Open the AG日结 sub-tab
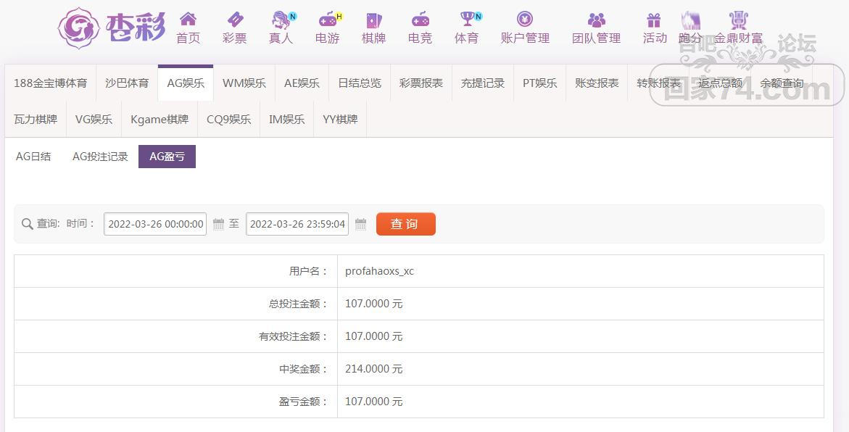The height and width of the screenshot is (432, 849). [33, 157]
